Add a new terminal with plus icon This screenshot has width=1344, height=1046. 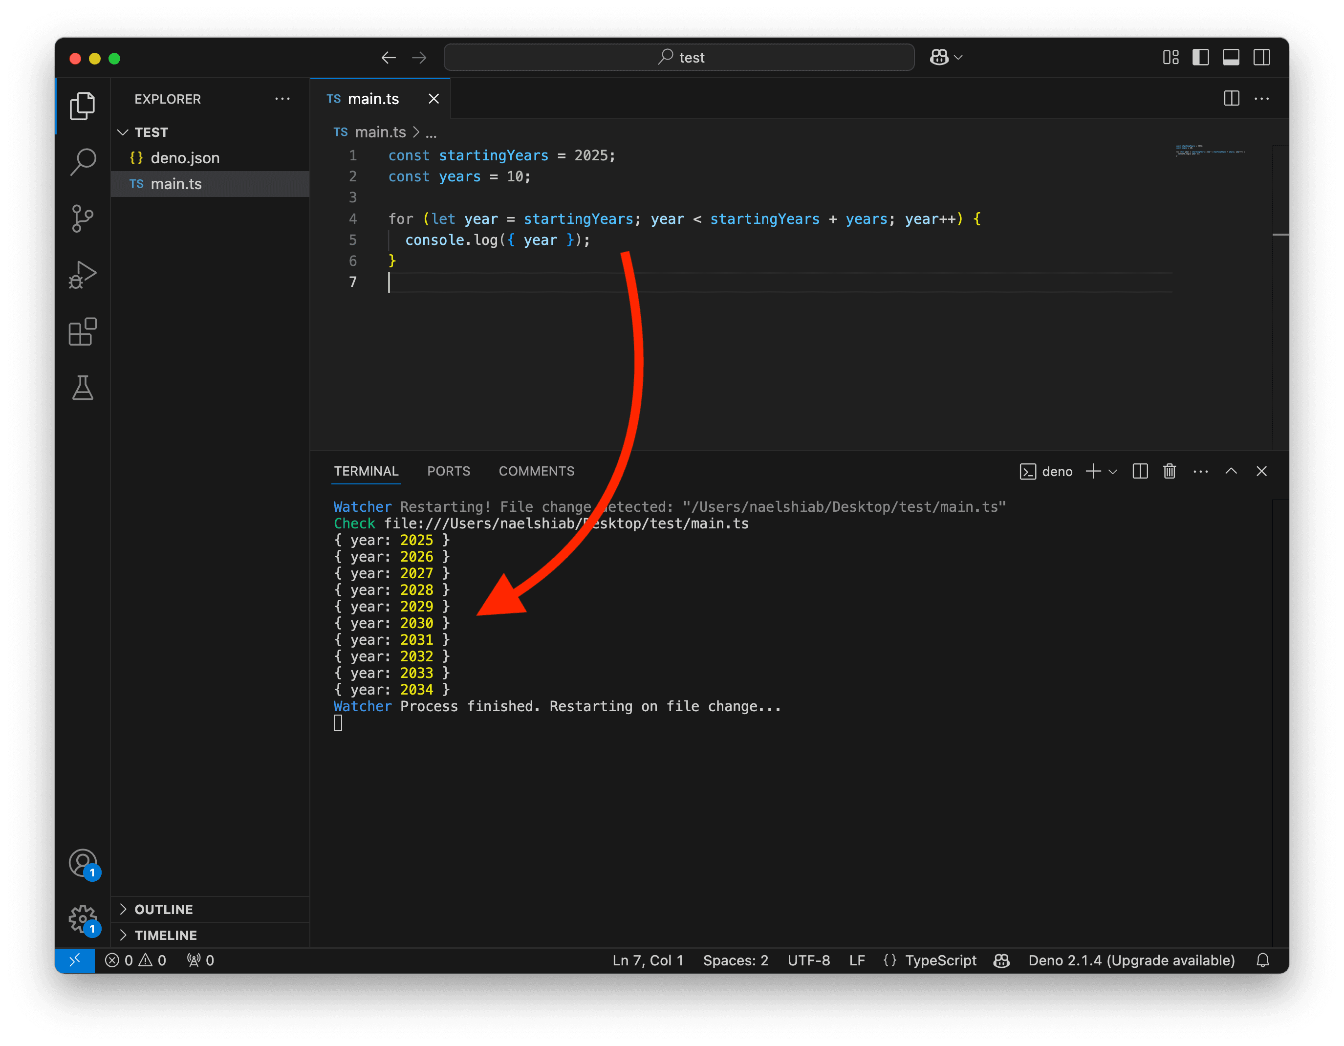(x=1093, y=471)
